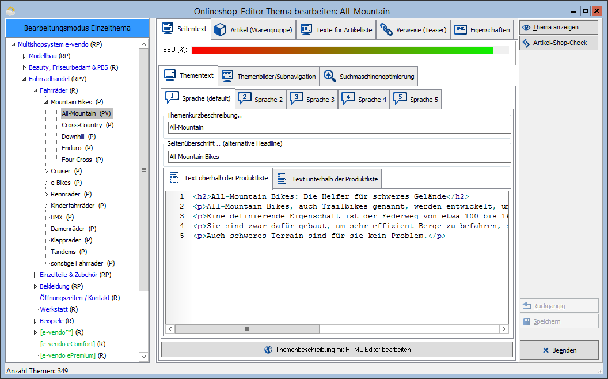Click the Suchmaschinenoptimierung magnifier icon
Screen dimensions: 608x379
[x=329, y=76]
